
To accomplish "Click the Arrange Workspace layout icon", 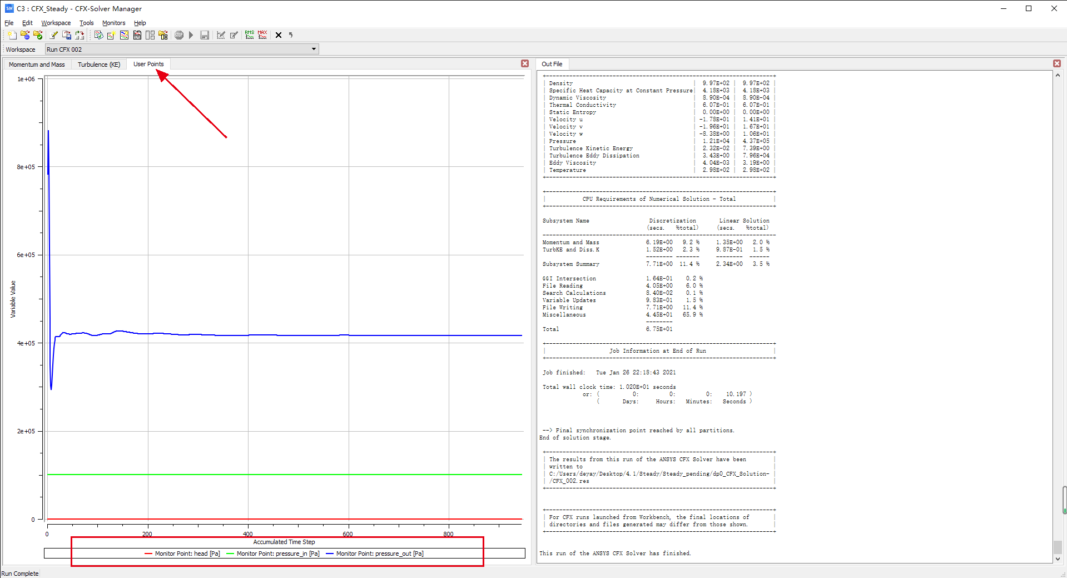I will click(150, 35).
